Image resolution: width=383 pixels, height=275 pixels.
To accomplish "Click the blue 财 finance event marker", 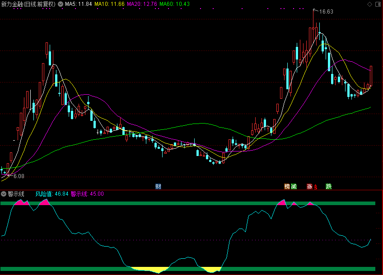I will 158,186.
